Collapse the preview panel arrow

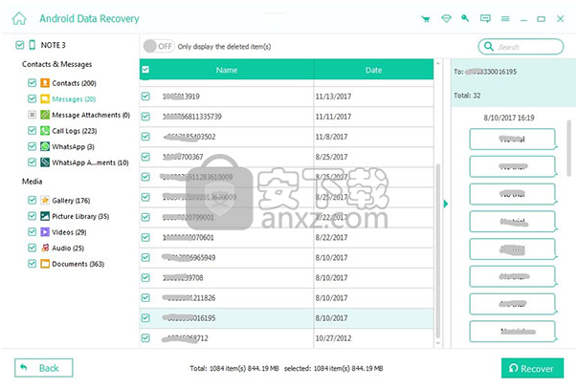point(446,204)
